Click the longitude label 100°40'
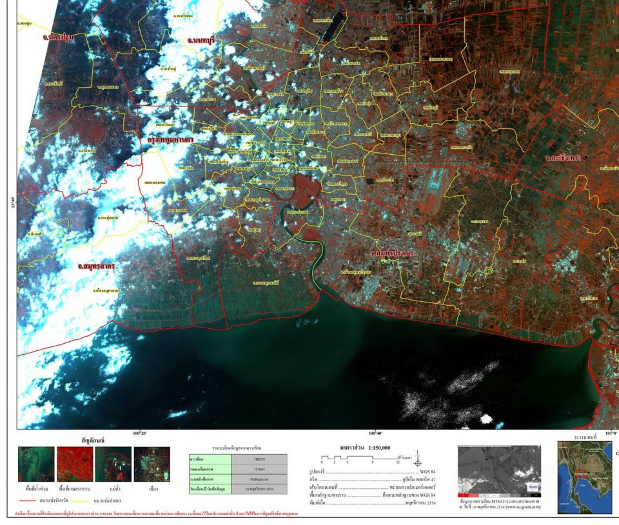This screenshot has width=619, height=525. click(375, 433)
